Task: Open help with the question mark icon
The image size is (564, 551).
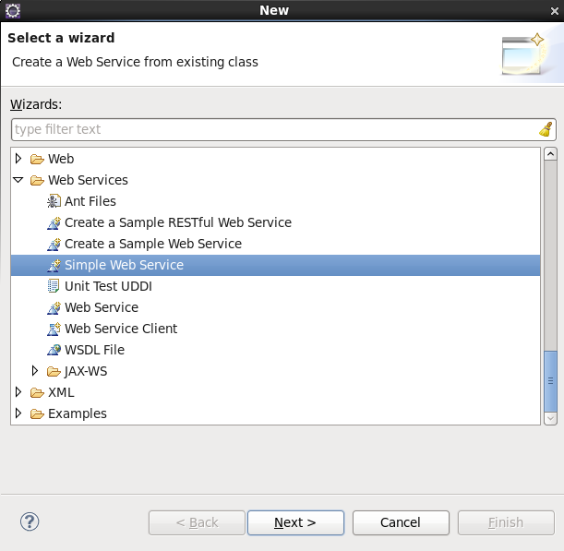Action: pyautogui.click(x=30, y=521)
